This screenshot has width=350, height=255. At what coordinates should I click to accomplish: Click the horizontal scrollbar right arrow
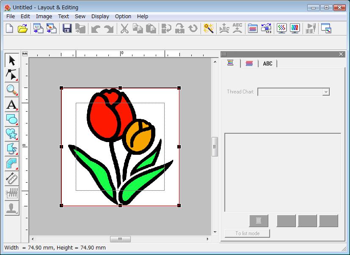(x=208, y=239)
